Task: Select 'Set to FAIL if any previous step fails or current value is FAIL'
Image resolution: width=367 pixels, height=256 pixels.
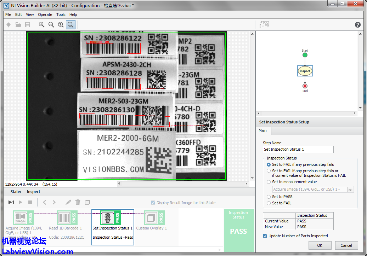Action: tap(269, 171)
